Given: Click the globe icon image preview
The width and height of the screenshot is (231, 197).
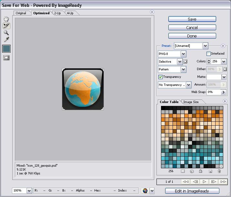Looking at the screenshot, I should click(83, 89).
